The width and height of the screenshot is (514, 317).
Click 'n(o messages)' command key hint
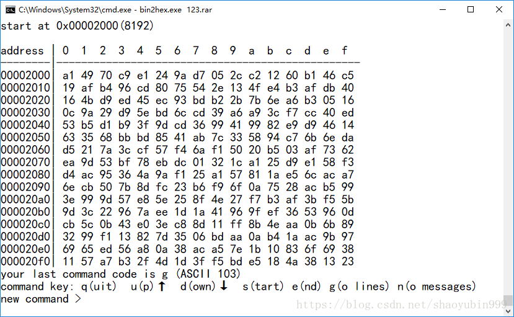tap(436, 287)
